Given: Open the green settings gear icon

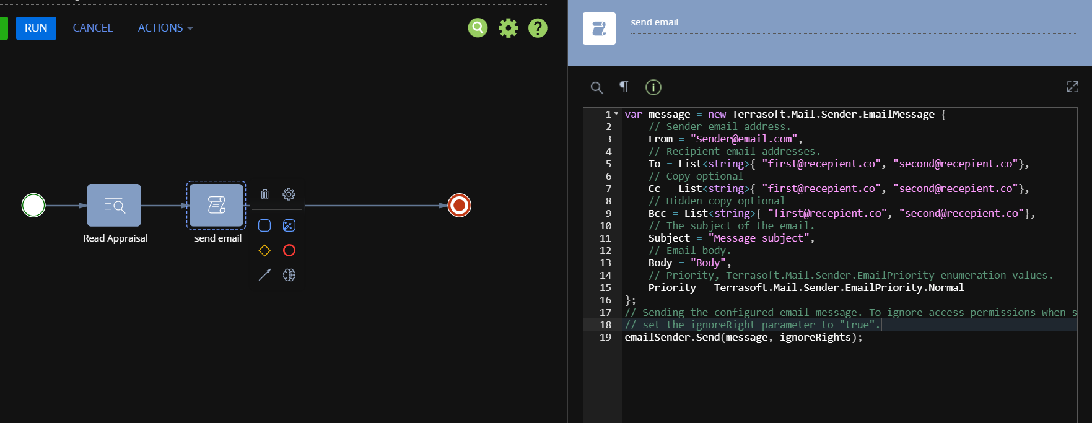Looking at the screenshot, I should point(508,28).
